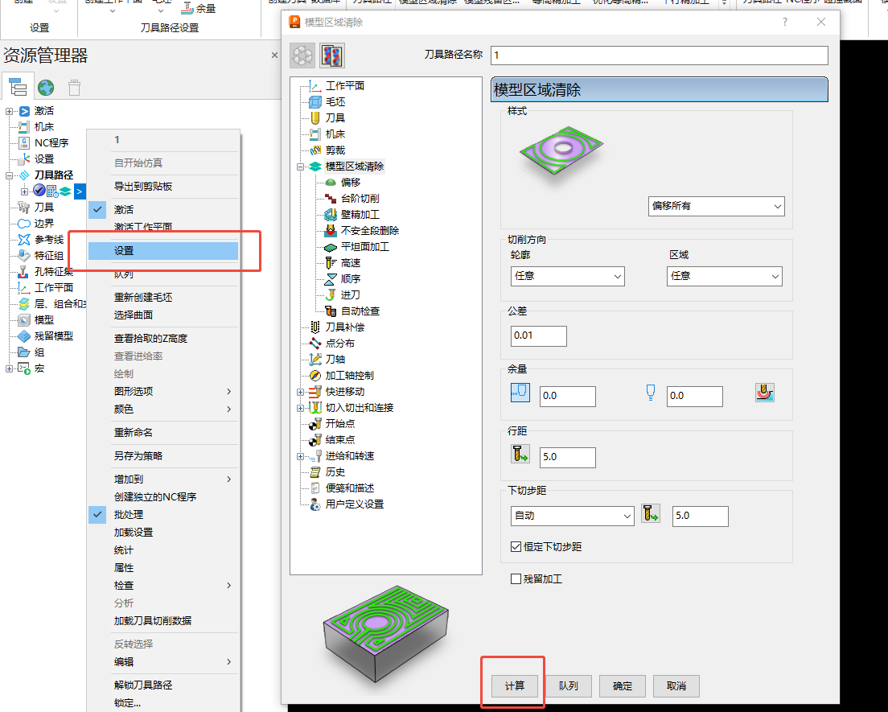Toggle the checked 批处理 context menu option

(x=129, y=515)
